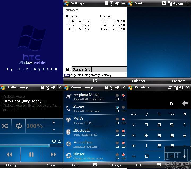This screenshot has width=191, height=169.
Task: Toggle repeat in Audio Manager
Action: click(x=19, y=126)
